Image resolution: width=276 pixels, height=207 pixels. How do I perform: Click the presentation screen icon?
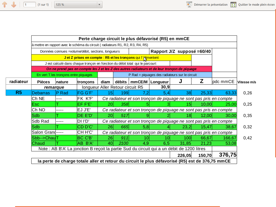[189, 5]
